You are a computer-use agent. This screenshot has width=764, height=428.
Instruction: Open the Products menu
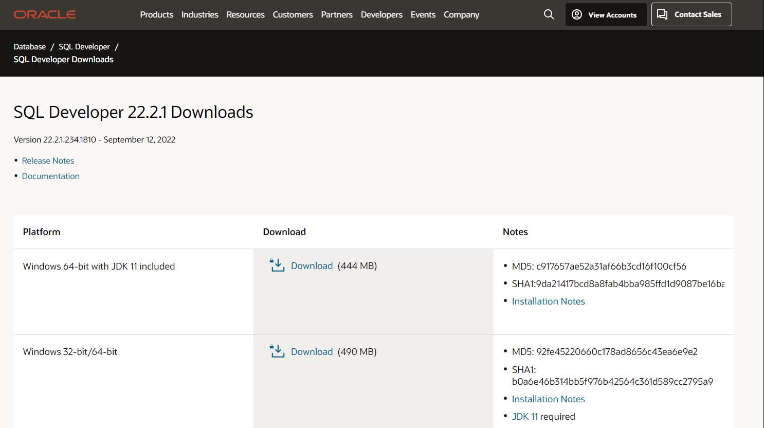[156, 14]
